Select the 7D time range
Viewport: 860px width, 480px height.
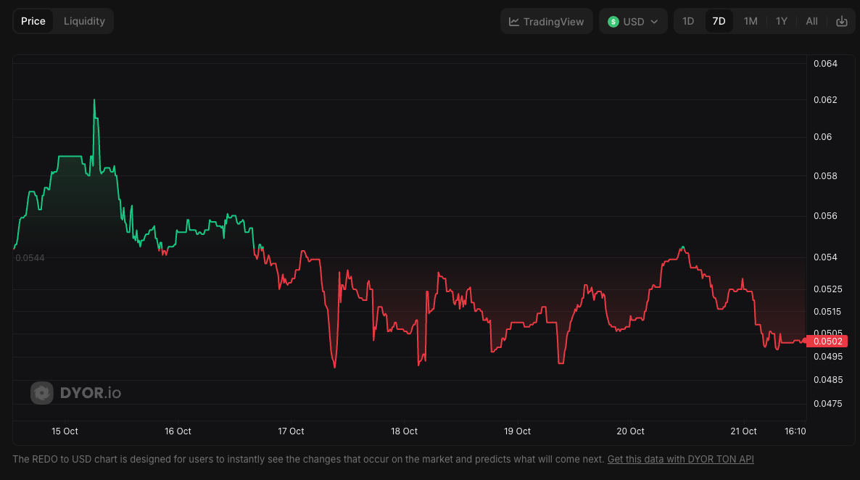point(719,21)
